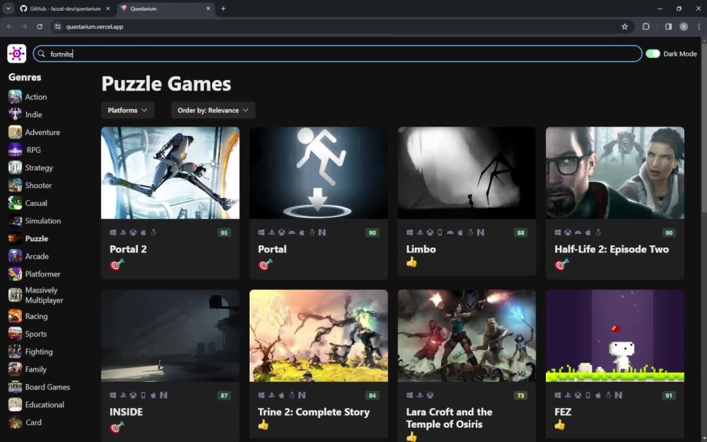Select the Questarium browser tab
Viewport: 707px width, 442px height.
click(x=165, y=8)
